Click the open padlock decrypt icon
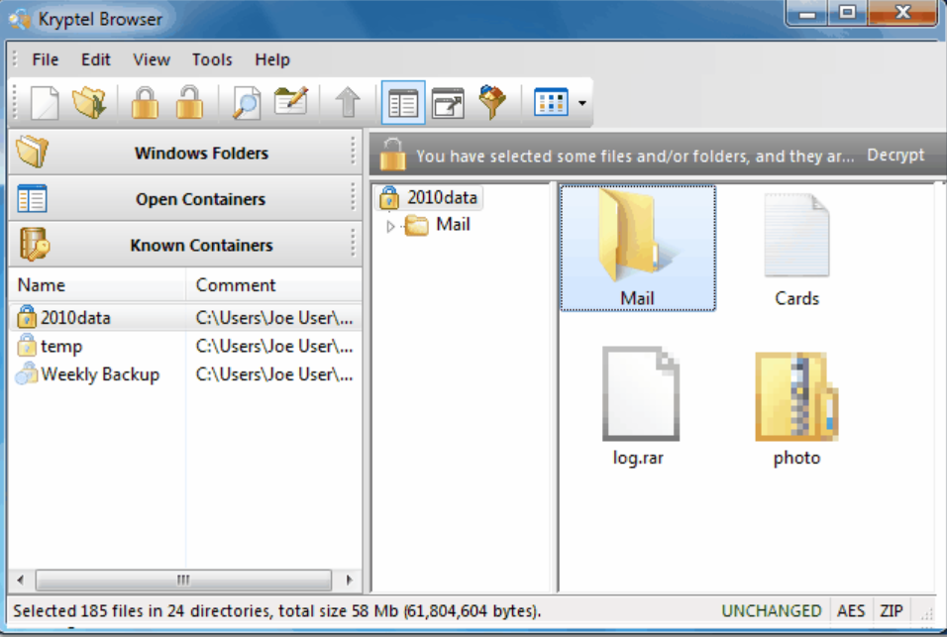Screen dimensions: 947x637 point(189,103)
